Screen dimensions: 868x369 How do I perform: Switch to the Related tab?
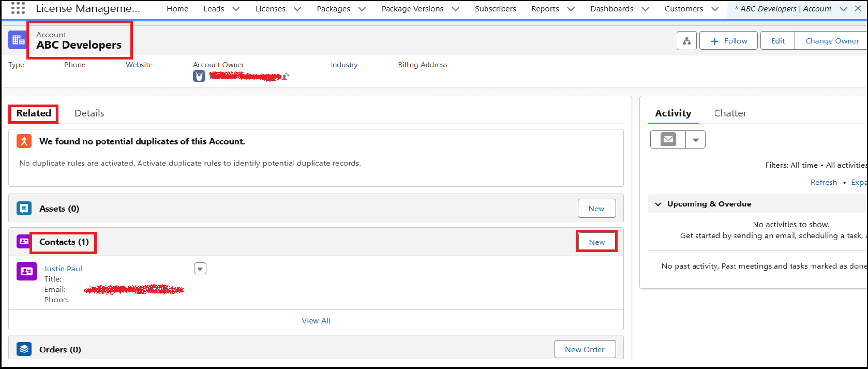click(x=34, y=113)
